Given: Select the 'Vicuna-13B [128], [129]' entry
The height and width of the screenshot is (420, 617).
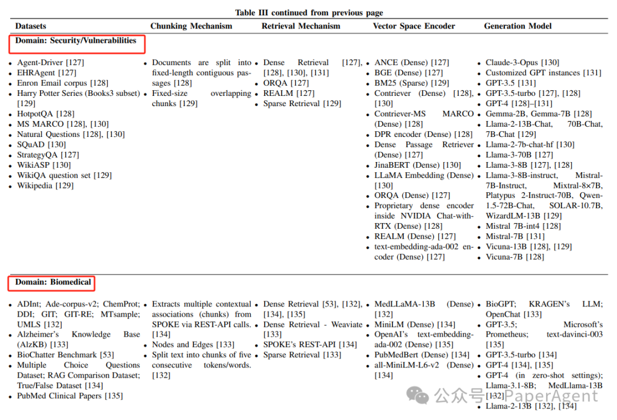Looking at the screenshot, I should 529,247.
